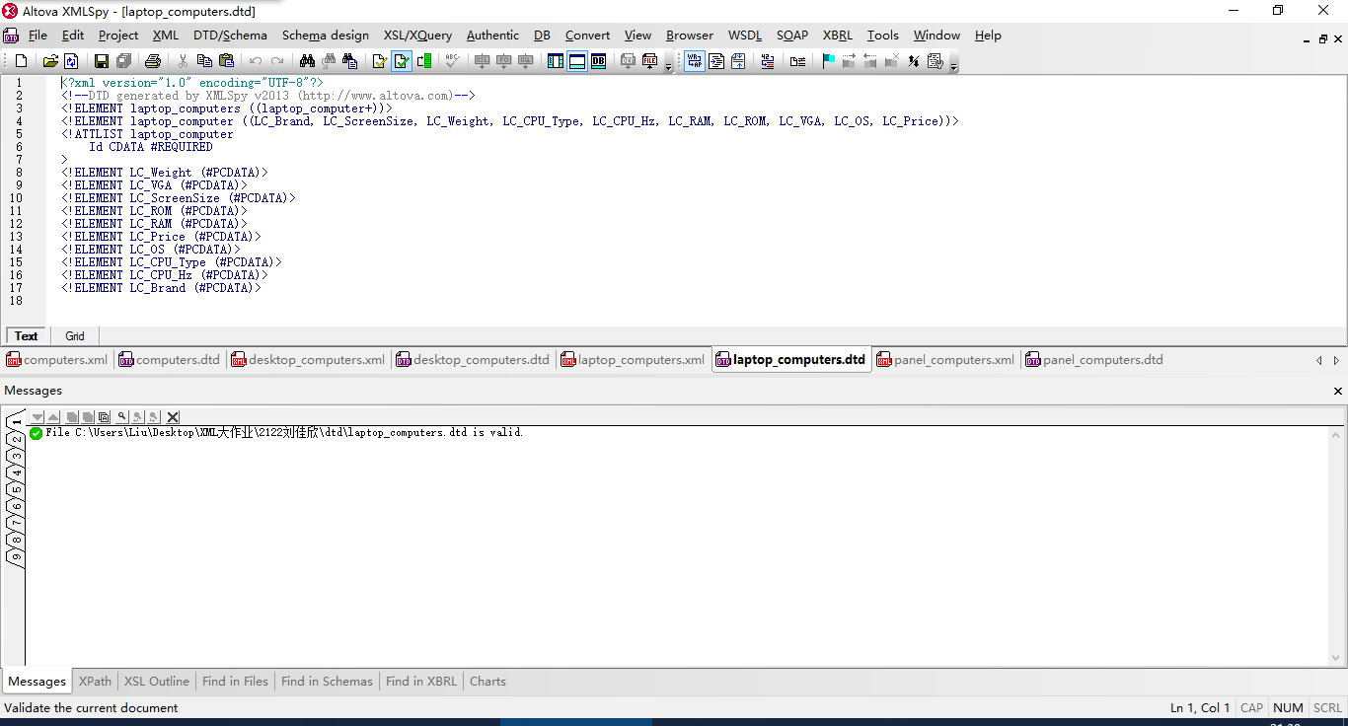Switch to XPath panel tab
Viewport: 1348px width, 726px height.
click(x=95, y=682)
